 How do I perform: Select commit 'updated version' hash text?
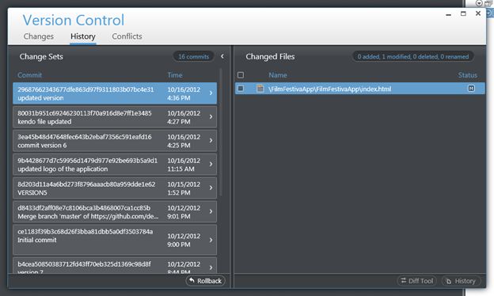click(x=85, y=89)
